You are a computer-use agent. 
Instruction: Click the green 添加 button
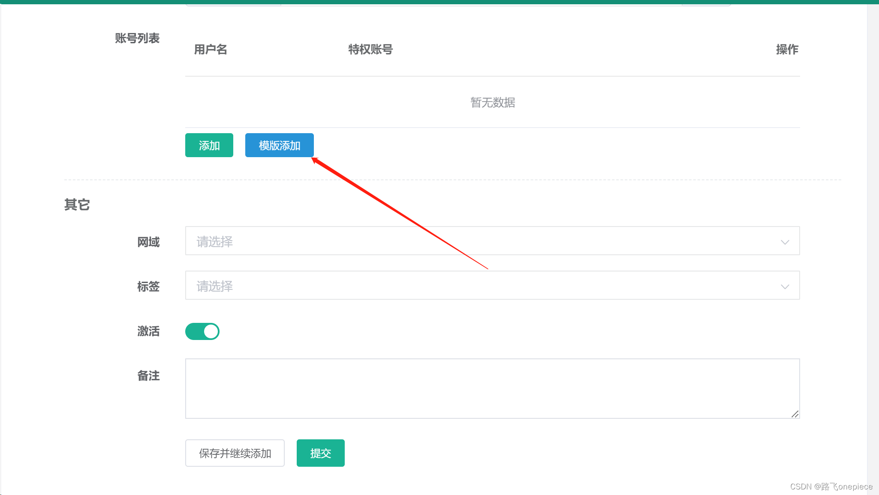209,145
